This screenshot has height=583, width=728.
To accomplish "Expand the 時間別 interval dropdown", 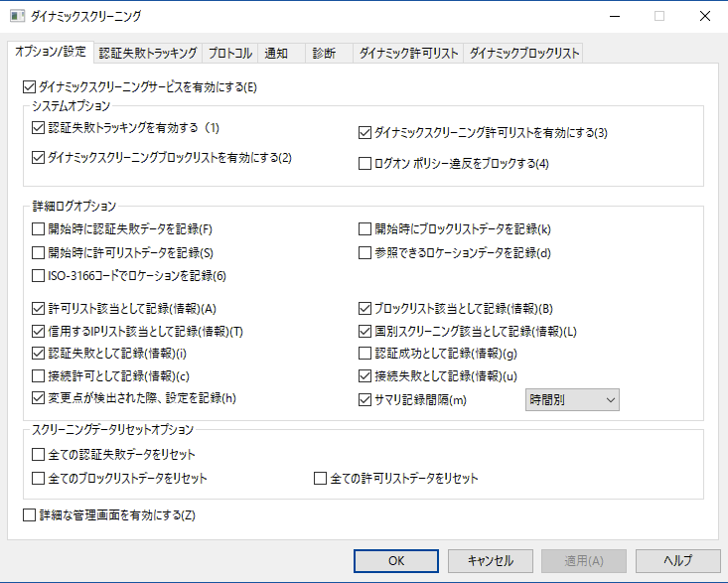I will click(x=571, y=399).
